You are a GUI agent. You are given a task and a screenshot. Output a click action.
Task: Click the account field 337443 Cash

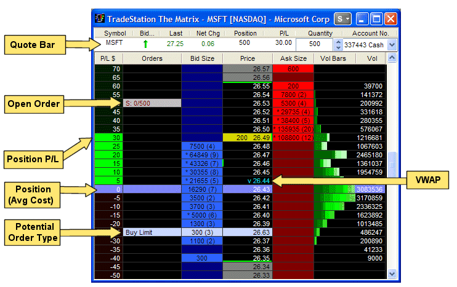pyautogui.click(x=364, y=45)
